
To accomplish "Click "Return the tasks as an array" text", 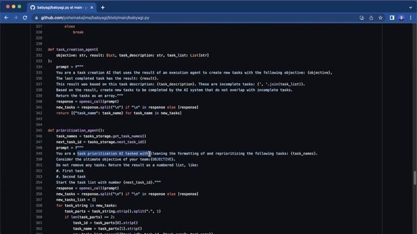I will point(86,96).
